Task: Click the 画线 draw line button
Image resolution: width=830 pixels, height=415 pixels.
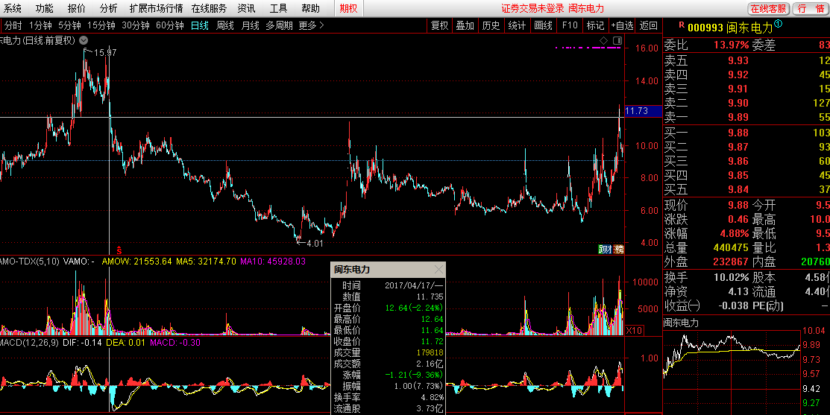Action: 543,25
